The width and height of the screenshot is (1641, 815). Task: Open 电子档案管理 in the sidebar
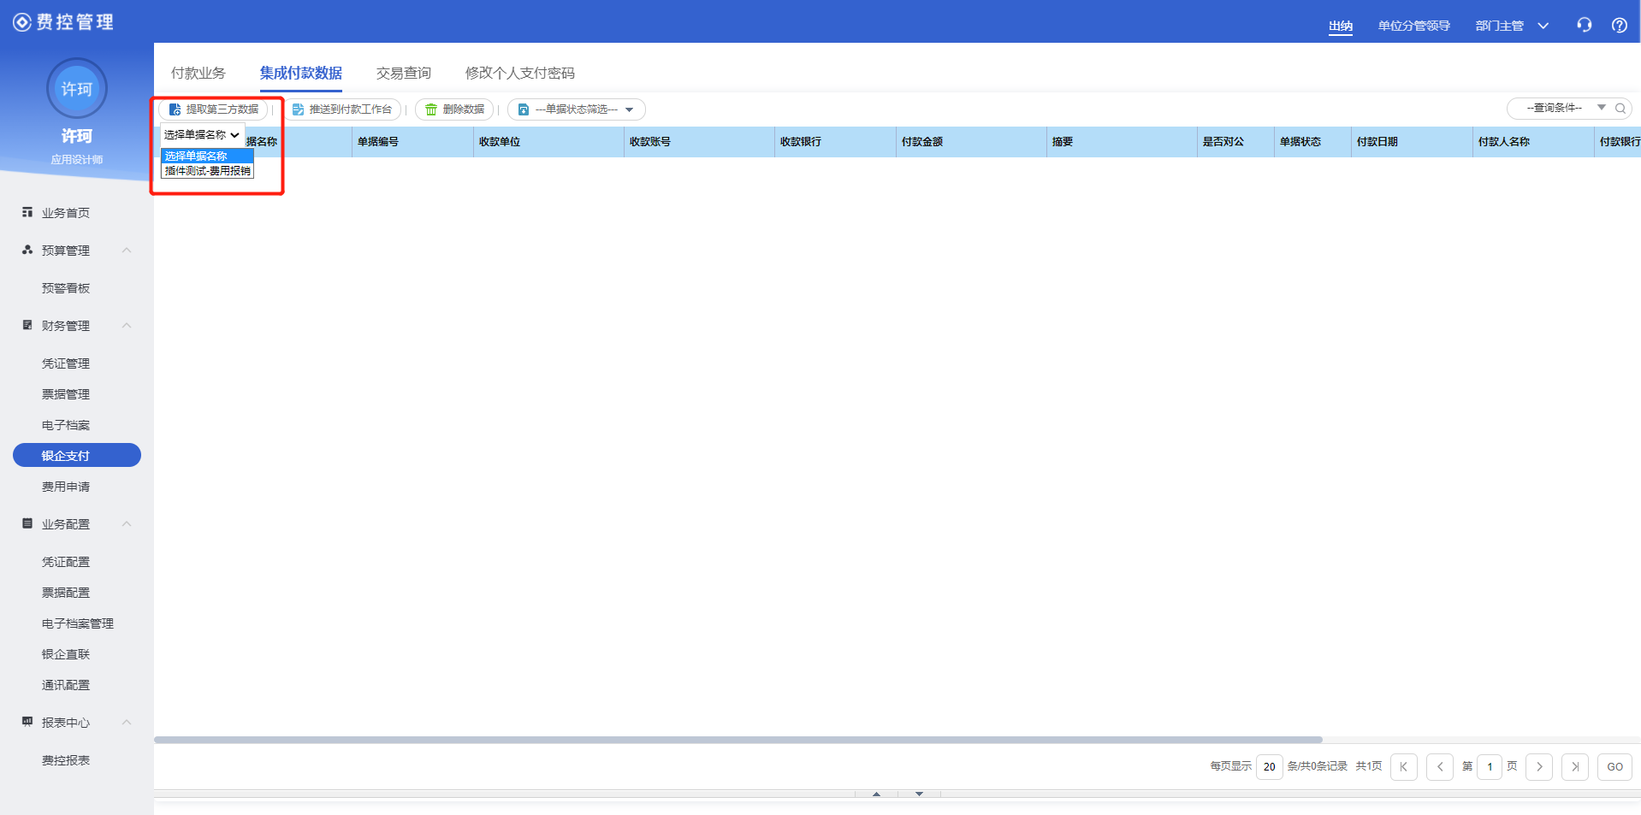[78, 623]
